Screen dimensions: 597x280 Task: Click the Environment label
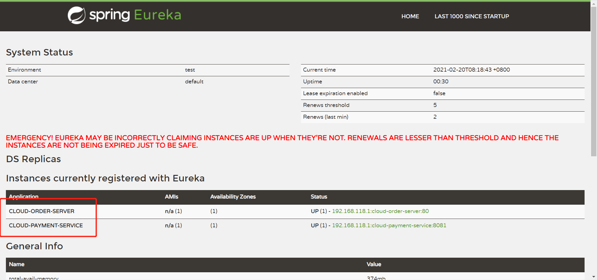[x=24, y=70]
